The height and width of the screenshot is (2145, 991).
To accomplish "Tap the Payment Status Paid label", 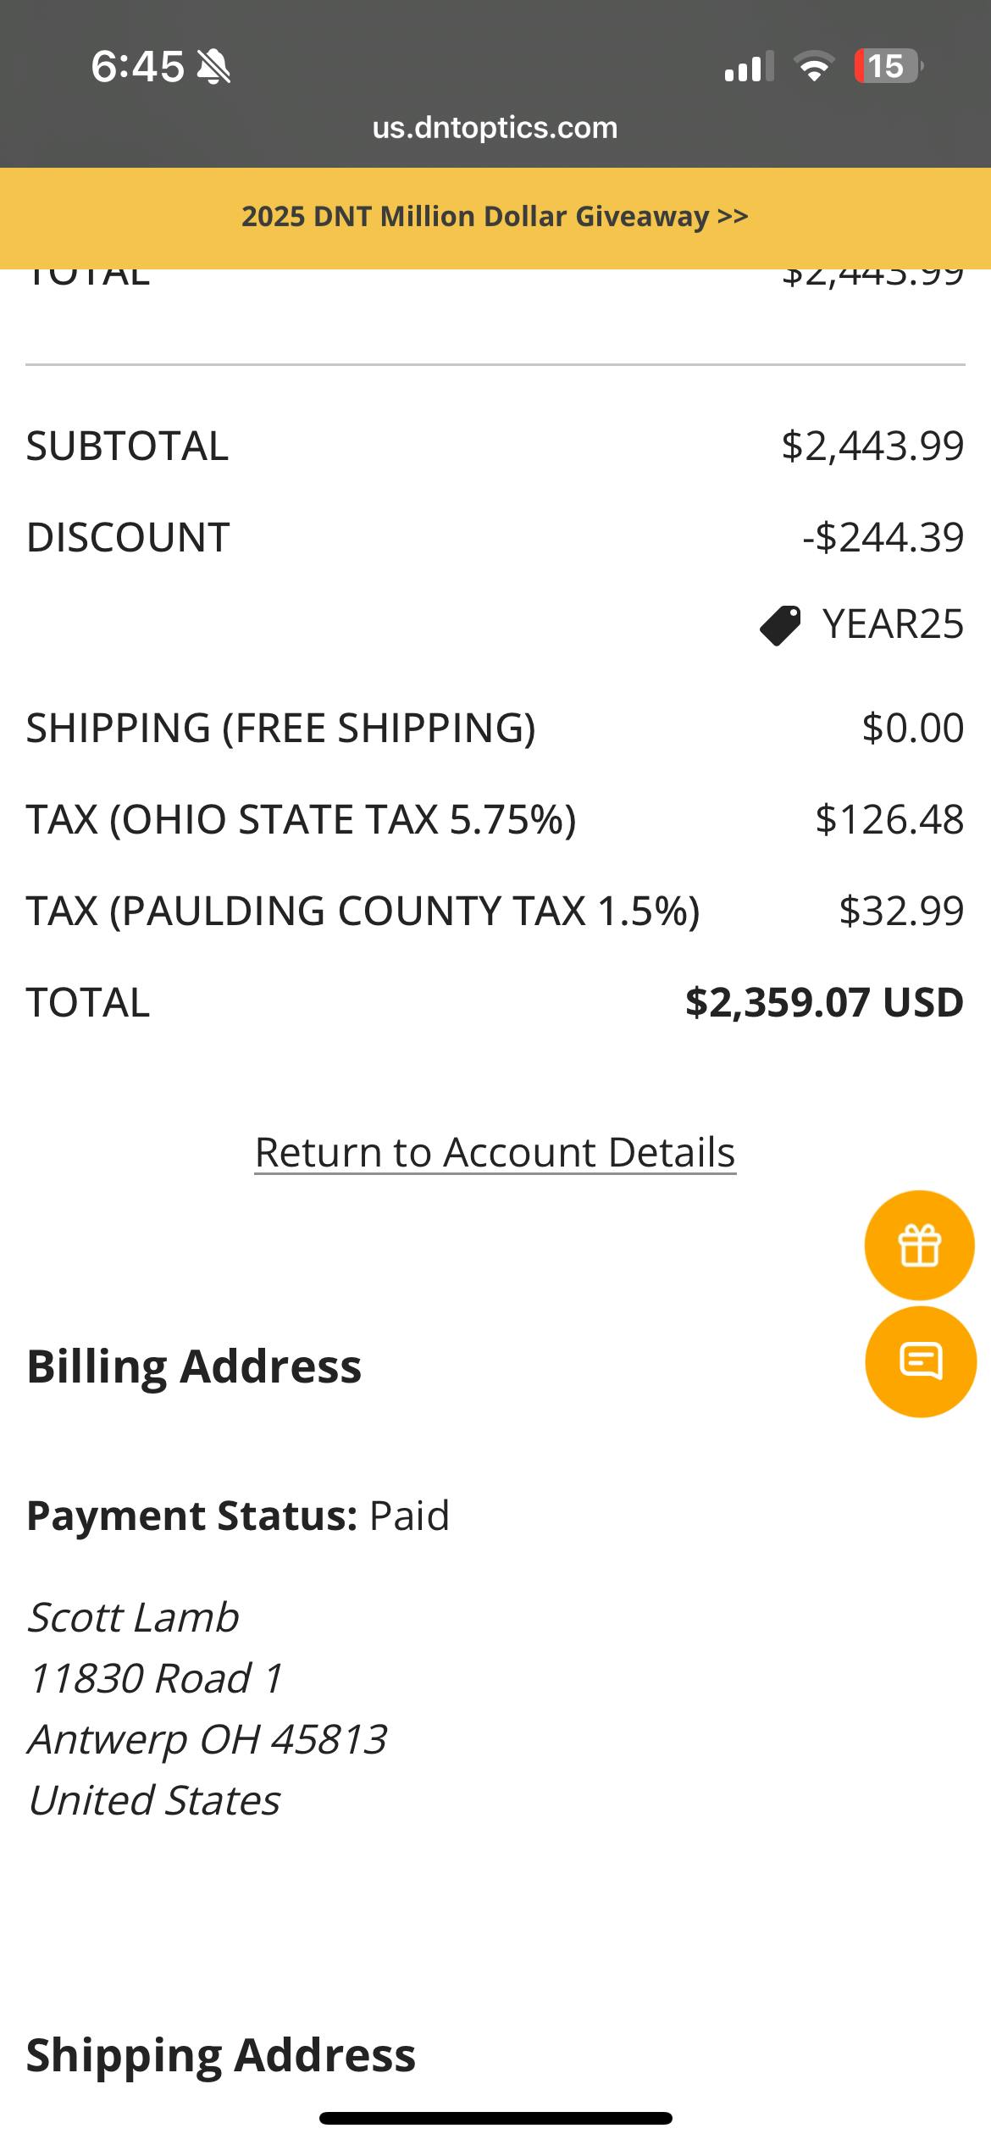I will point(238,1516).
